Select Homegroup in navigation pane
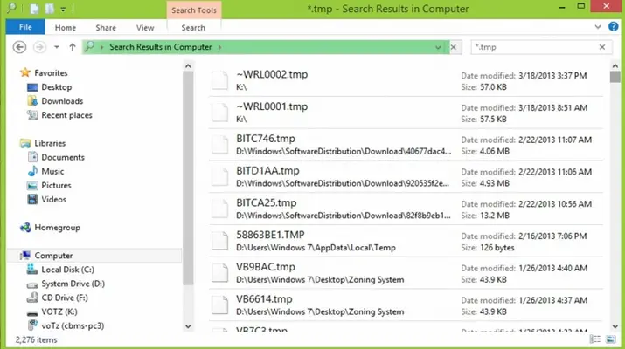Screen dimensions: 625x349 (x=57, y=228)
